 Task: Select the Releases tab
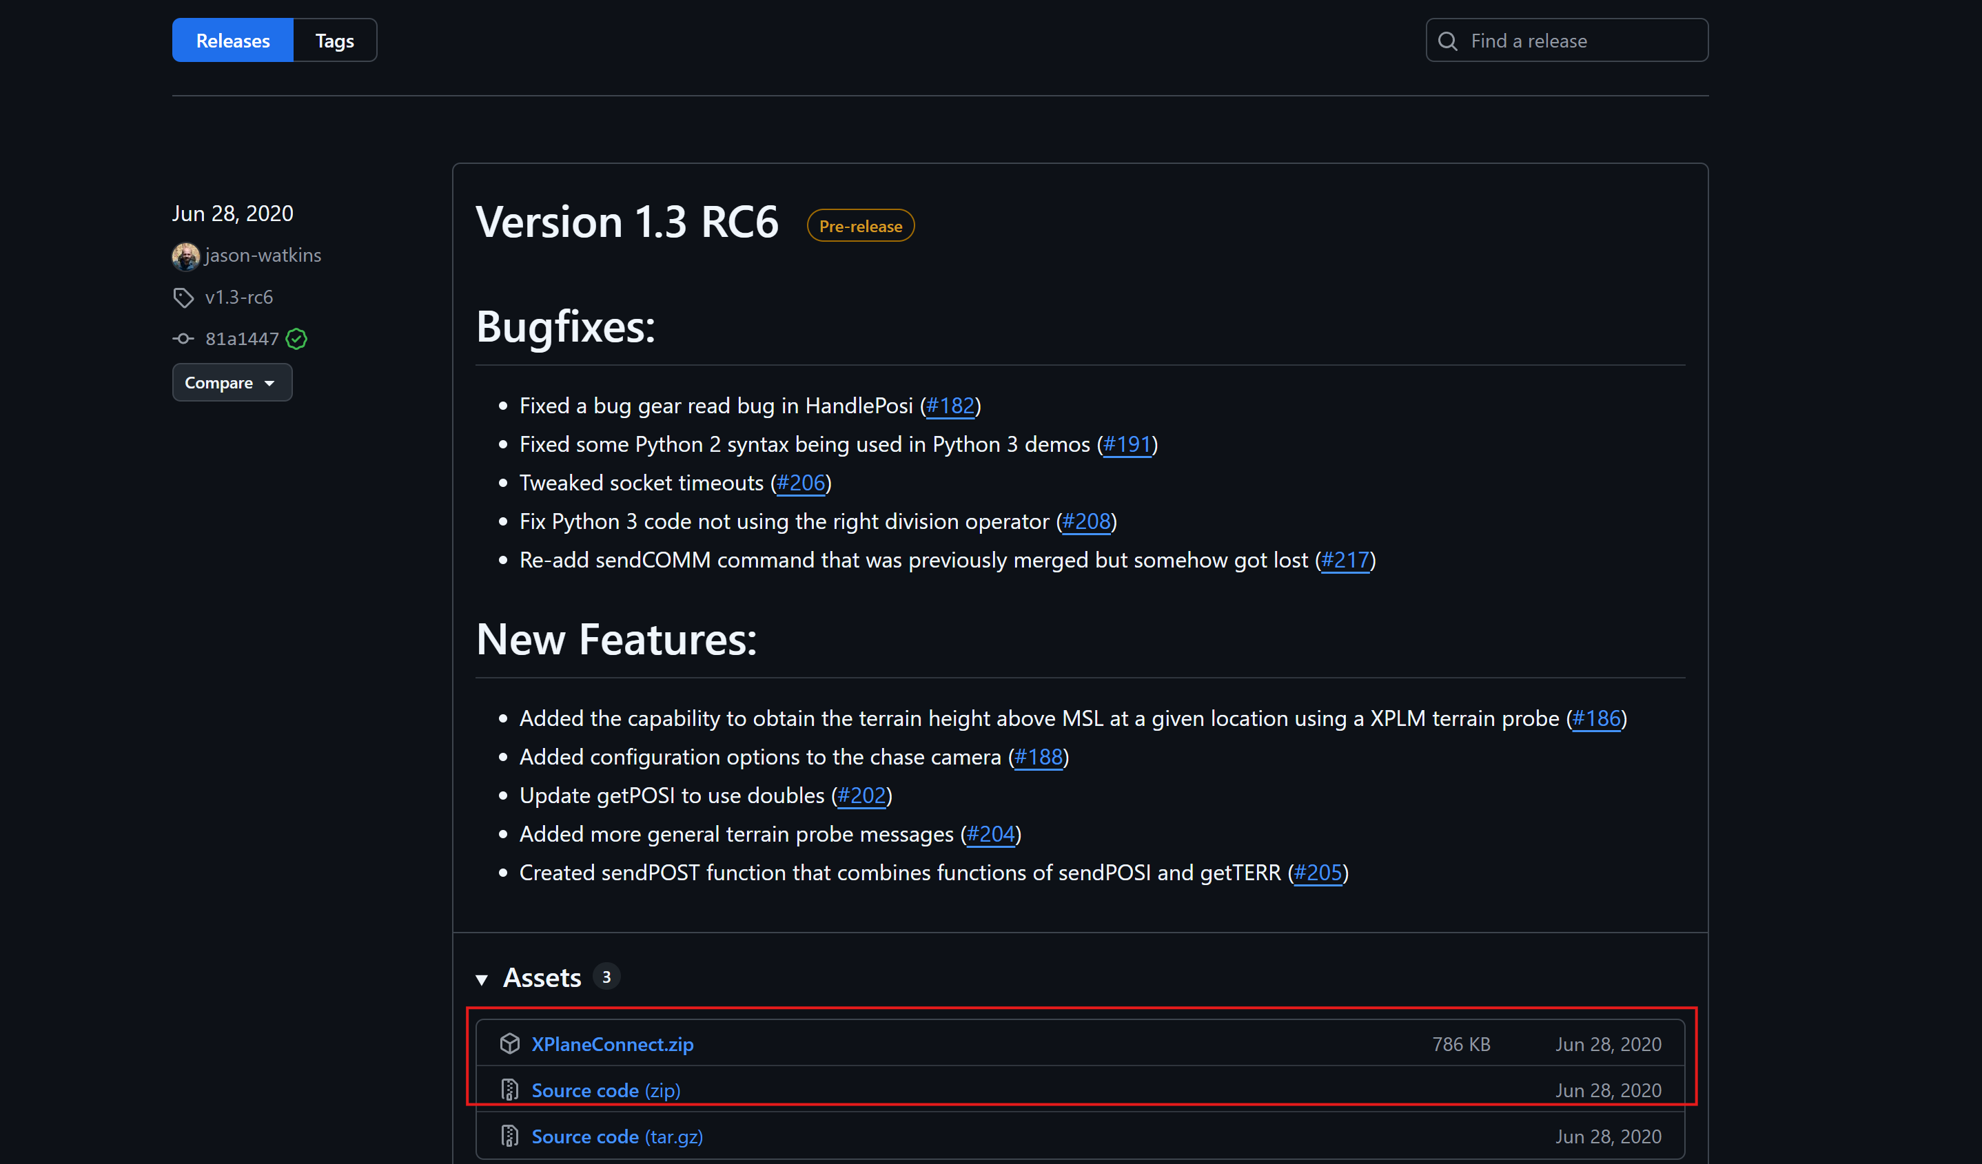click(x=233, y=41)
